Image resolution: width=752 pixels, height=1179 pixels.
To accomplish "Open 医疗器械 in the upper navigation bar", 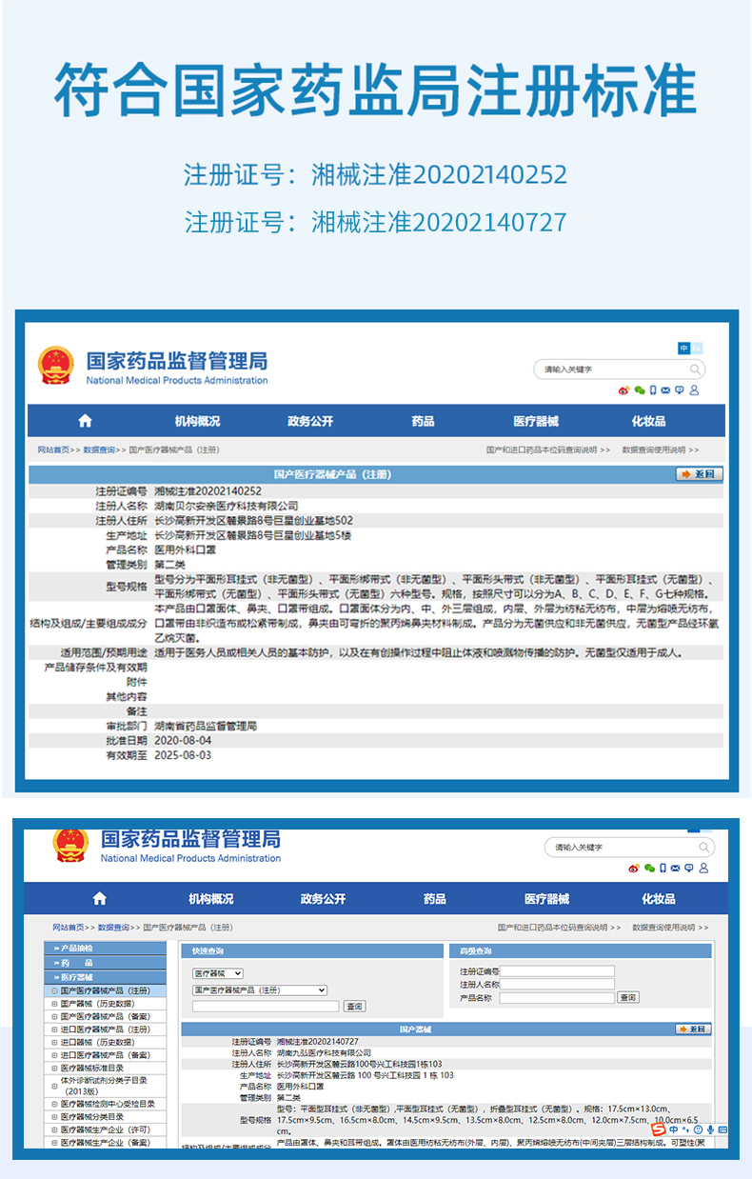I will point(536,421).
